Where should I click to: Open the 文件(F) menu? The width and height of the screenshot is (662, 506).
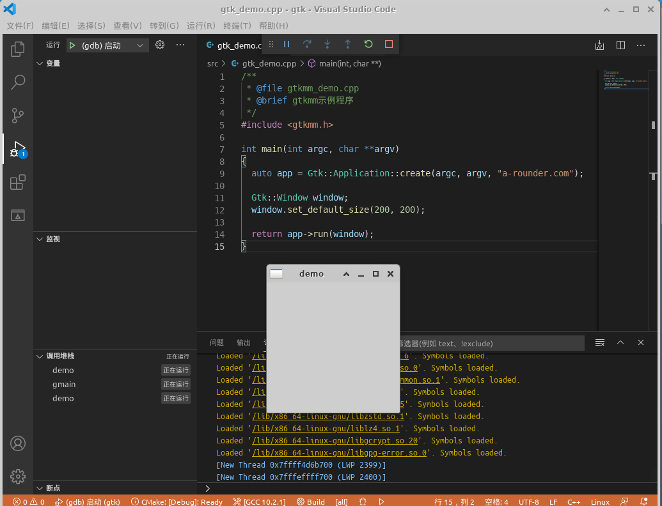(20, 26)
